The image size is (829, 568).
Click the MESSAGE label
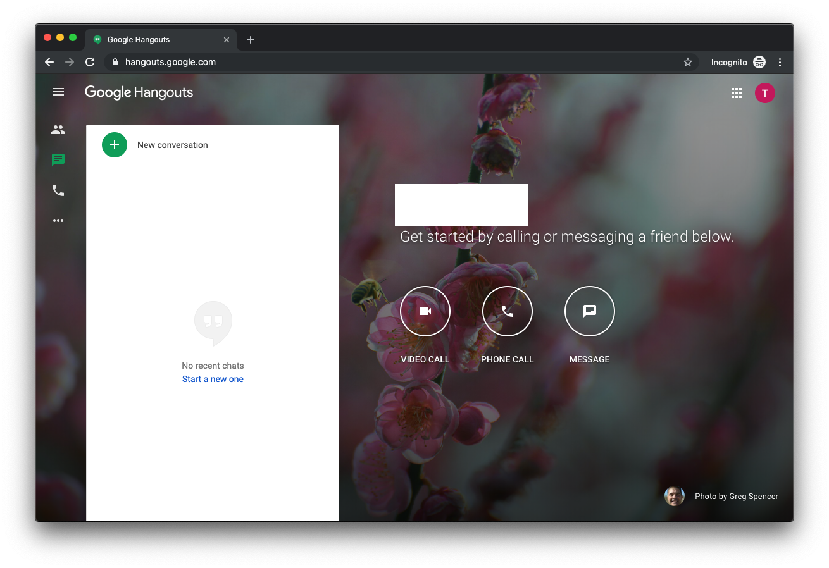pos(590,359)
